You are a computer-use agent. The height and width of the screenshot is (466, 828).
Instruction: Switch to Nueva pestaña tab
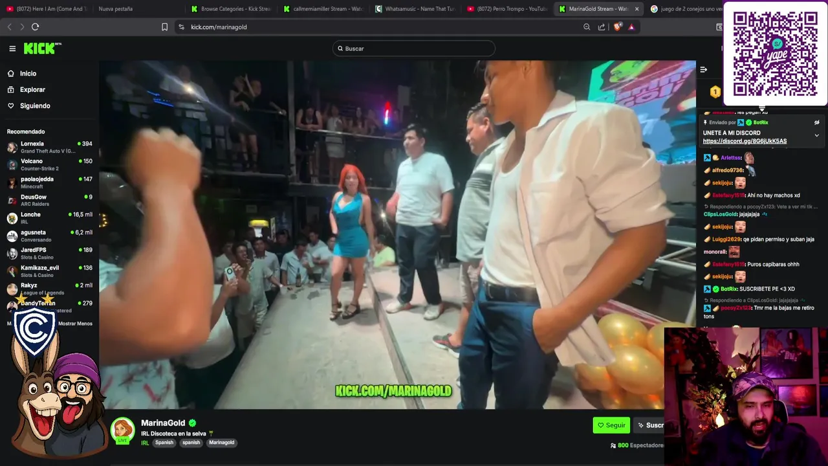(x=116, y=9)
